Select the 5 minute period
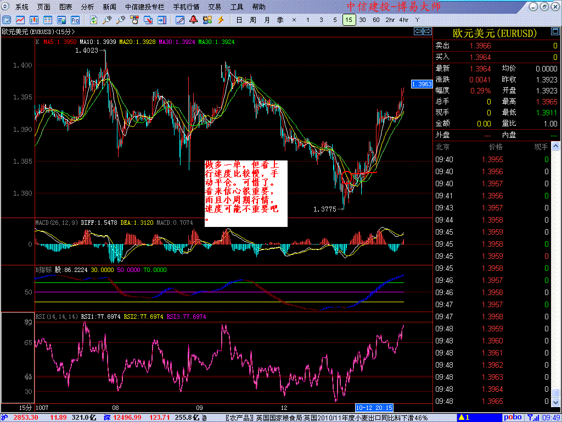Image resolution: width=562 pixels, height=422 pixels. pyautogui.click(x=335, y=20)
